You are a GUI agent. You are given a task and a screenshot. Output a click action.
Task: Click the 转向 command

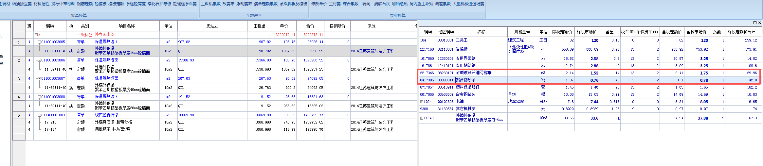(366, 4)
